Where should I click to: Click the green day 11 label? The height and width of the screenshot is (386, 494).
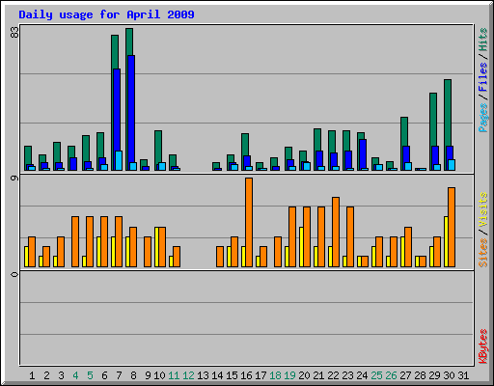click(174, 375)
